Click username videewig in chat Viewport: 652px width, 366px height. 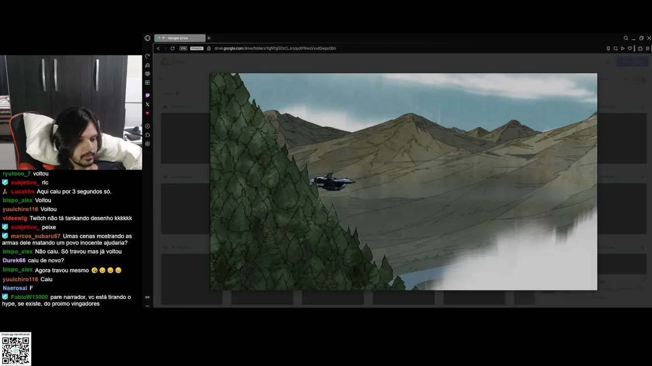click(15, 218)
